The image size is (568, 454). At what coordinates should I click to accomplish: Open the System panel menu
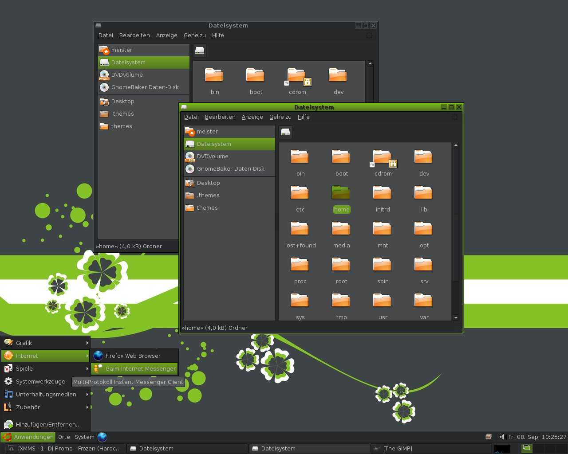pos(84,437)
